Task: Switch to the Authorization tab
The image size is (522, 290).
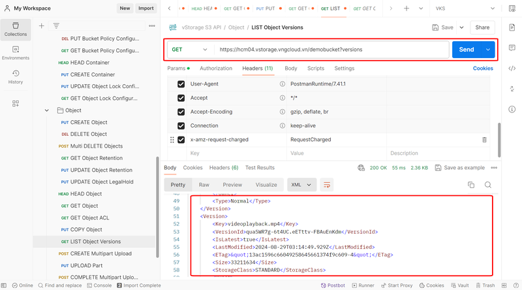Action: [x=215, y=68]
